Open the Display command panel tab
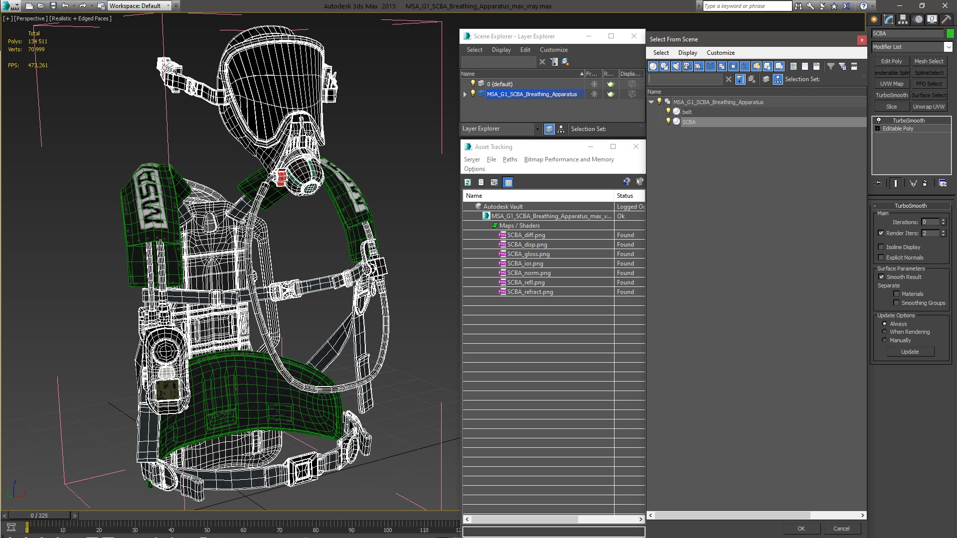The width and height of the screenshot is (957, 538). 932,19
